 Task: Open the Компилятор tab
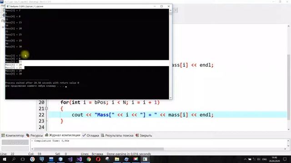coord(13,135)
